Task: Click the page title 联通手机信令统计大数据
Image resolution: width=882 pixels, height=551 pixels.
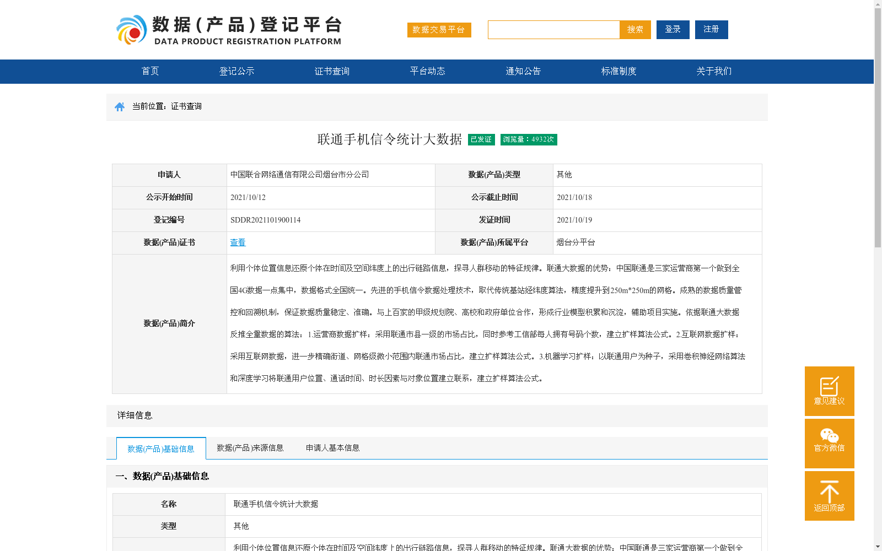Action: 390,139
